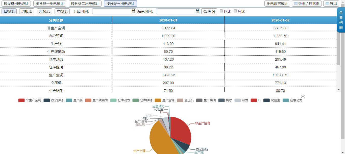
Task: Select 空压机 row name cell
Action: pyautogui.click(x=56, y=83)
